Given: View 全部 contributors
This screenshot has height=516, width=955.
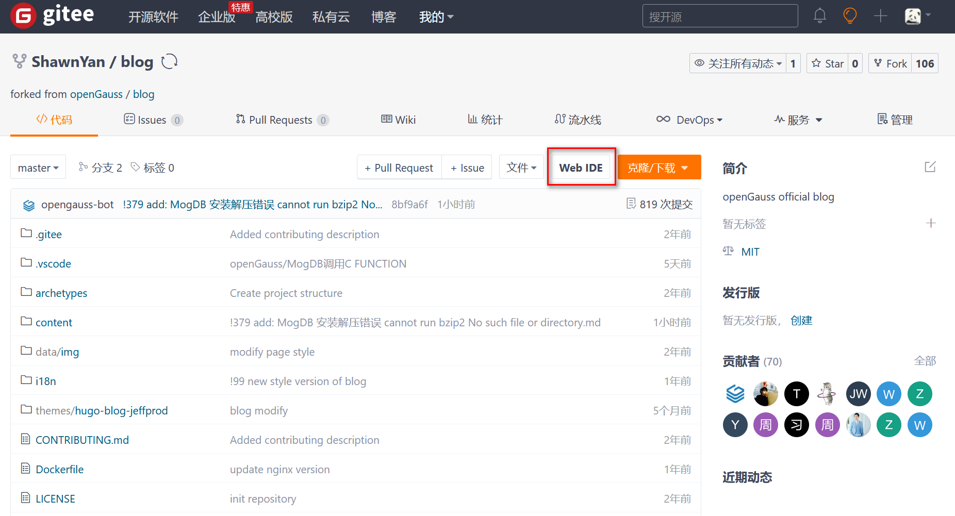Looking at the screenshot, I should coord(925,361).
